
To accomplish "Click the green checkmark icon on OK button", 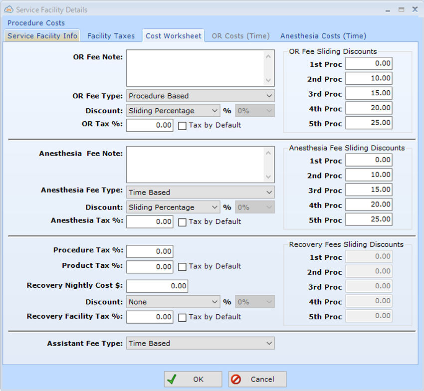I will pos(173,379).
